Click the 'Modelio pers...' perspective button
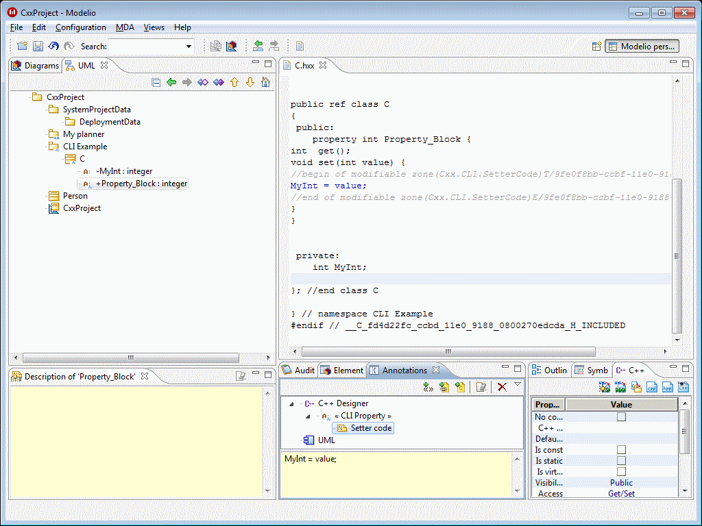This screenshot has width=702, height=526. (x=642, y=46)
